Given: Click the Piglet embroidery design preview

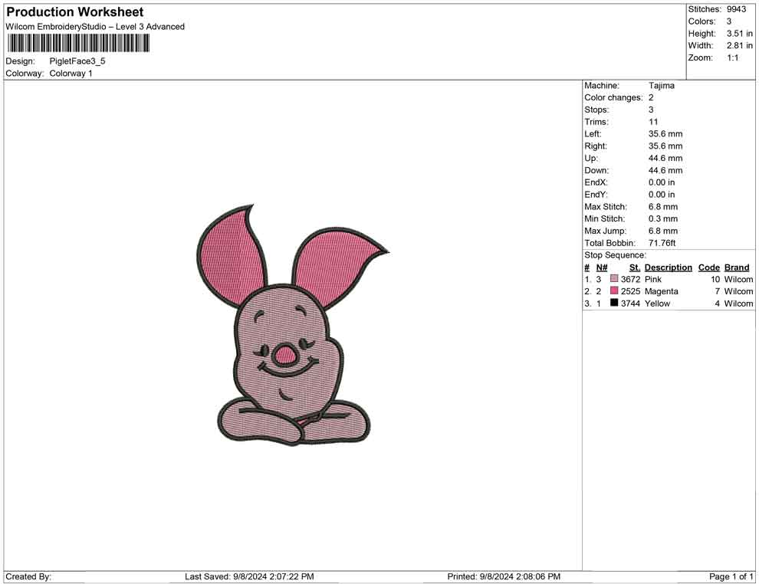Looking at the screenshot, I should (x=292, y=325).
